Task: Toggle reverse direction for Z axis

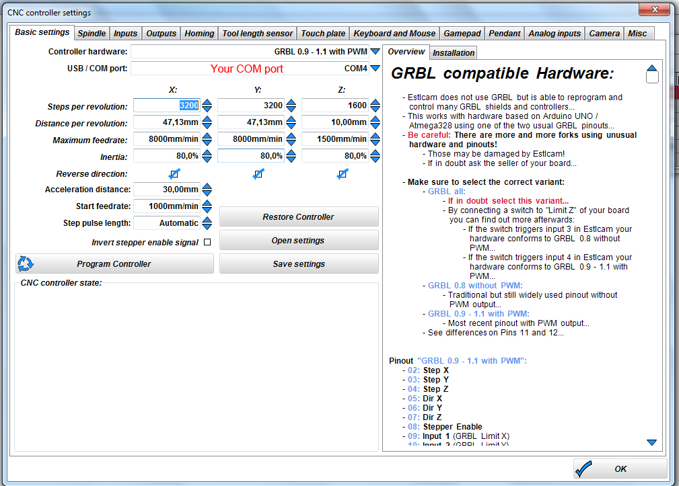Action: tap(342, 174)
